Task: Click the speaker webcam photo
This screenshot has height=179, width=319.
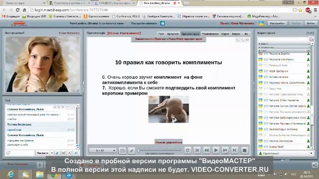Action: pyautogui.click(x=42, y=64)
